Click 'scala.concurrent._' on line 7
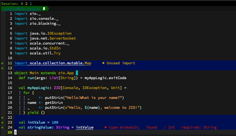The width and height of the screenshot is (236, 136). pyautogui.click(x=49, y=43)
